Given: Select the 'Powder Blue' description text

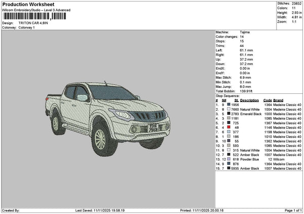Looking at the screenshot, I should [x=249, y=159].
